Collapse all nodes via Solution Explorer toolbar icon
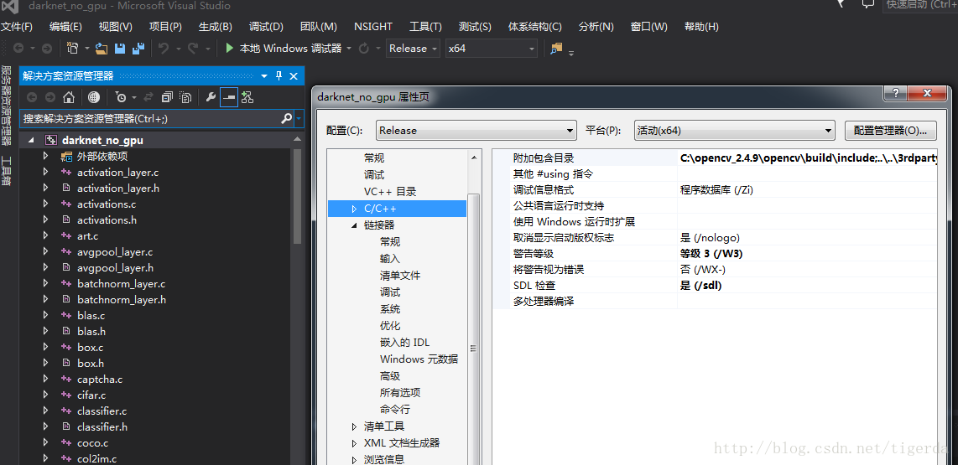The height and width of the screenshot is (465, 958). click(x=167, y=97)
